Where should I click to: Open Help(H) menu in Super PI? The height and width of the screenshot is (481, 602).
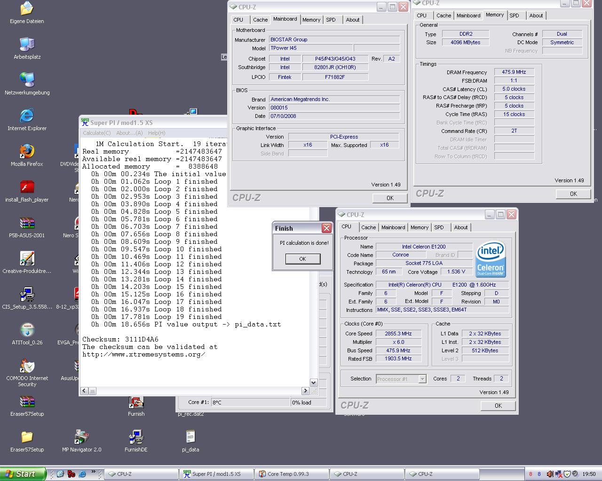[x=157, y=133]
